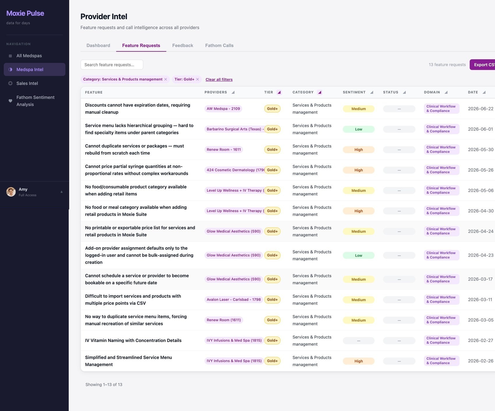Screen dimensions: 495x411
Task: Open 'Discounts cannot have expiration dates' request
Action: click(137, 109)
